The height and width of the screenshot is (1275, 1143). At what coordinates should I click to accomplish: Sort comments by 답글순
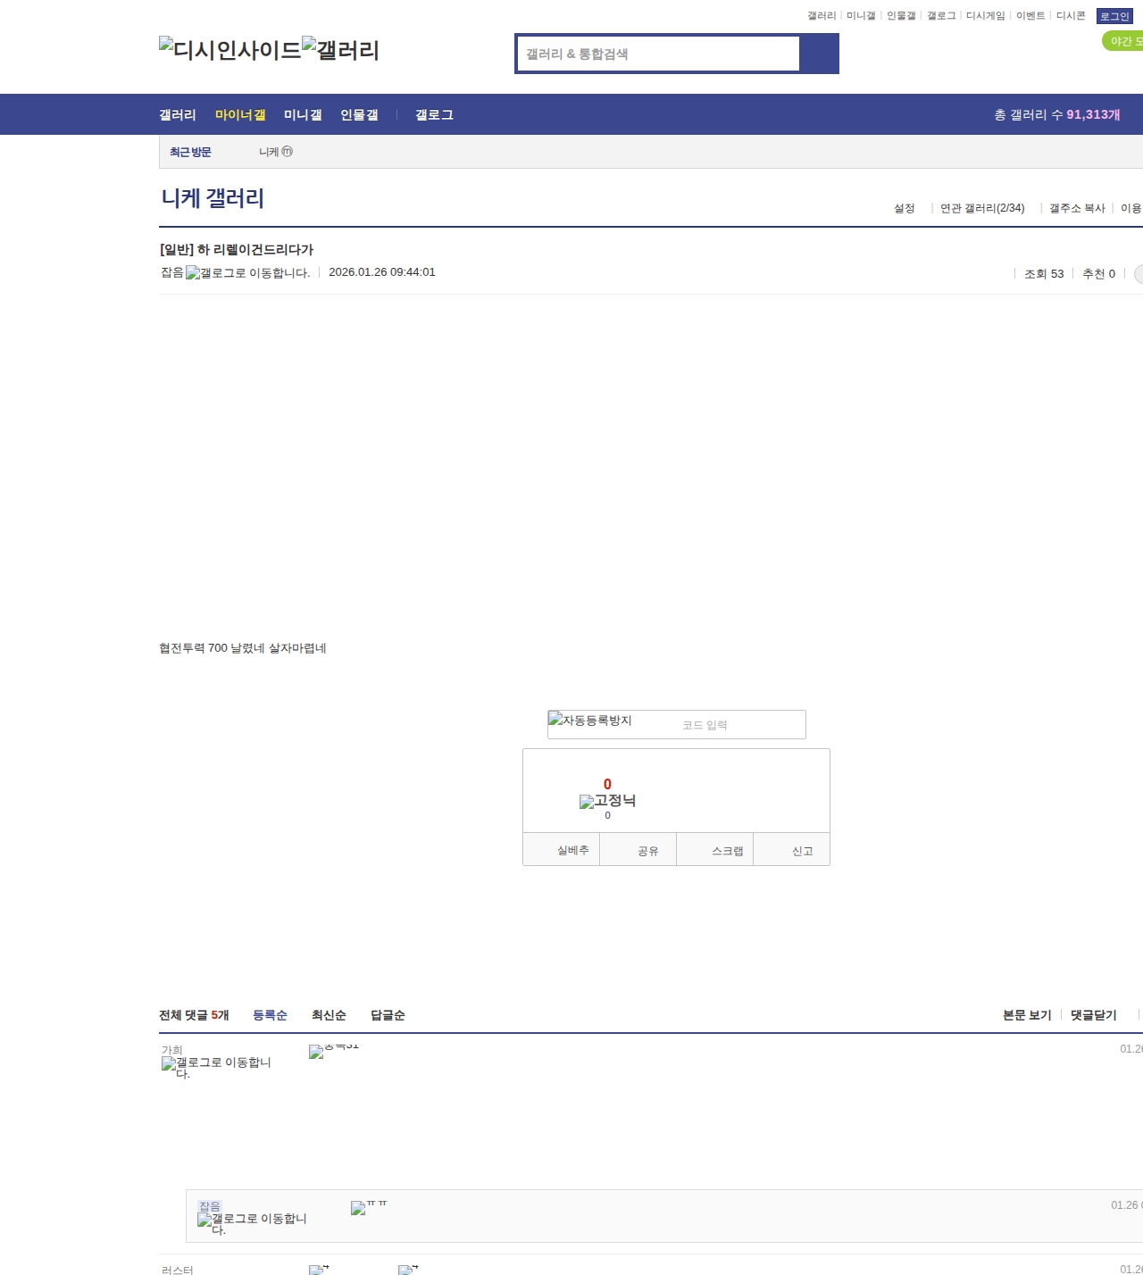(388, 1015)
